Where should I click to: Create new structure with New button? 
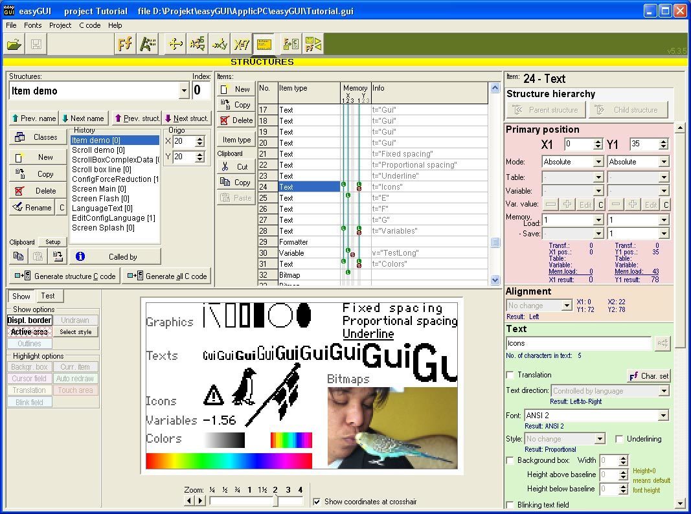click(x=38, y=157)
